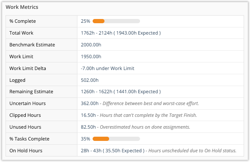The height and width of the screenshot is (162, 250).
Task: Click the Unused Hours value 82.50h
Action: tap(88, 127)
